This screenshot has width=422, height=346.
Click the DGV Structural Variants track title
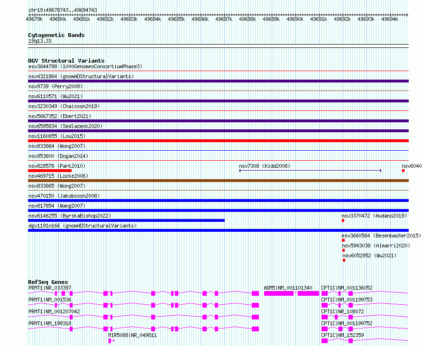(x=66, y=61)
